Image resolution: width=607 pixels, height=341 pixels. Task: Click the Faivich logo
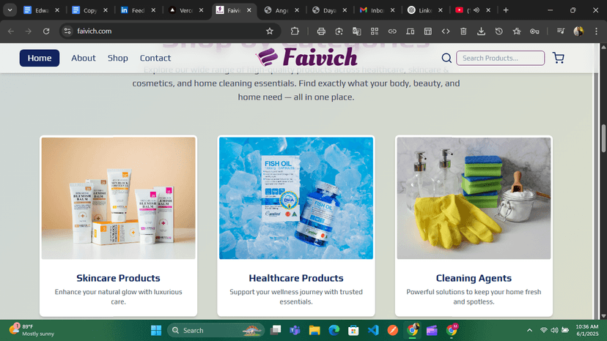306,57
